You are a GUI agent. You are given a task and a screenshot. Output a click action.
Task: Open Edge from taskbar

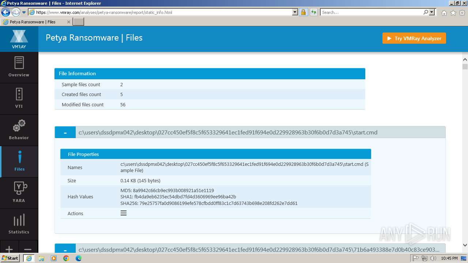79,258
